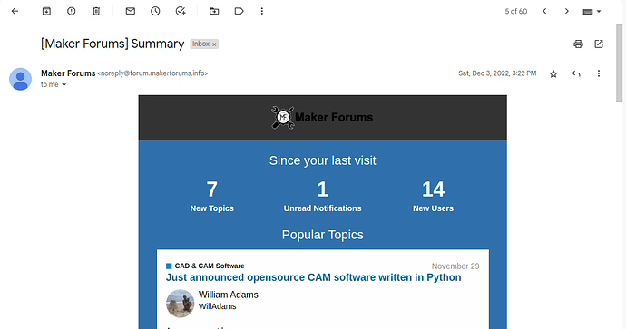Add email to Tasks
626x329 pixels.
click(181, 11)
